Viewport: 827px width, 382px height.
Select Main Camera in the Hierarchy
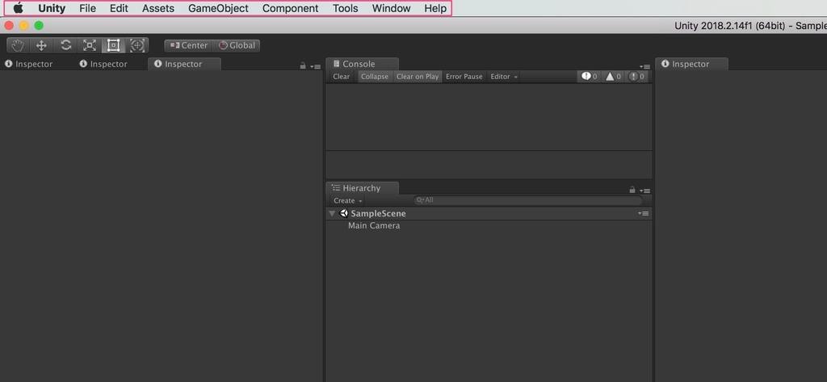(x=374, y=226)
